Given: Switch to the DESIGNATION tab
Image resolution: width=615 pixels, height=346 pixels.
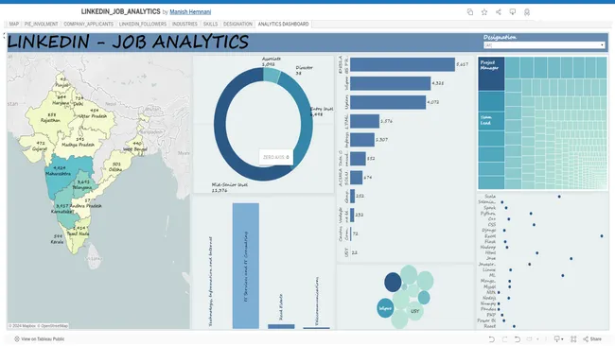Looking at the screenshot, I should point(237,24).
